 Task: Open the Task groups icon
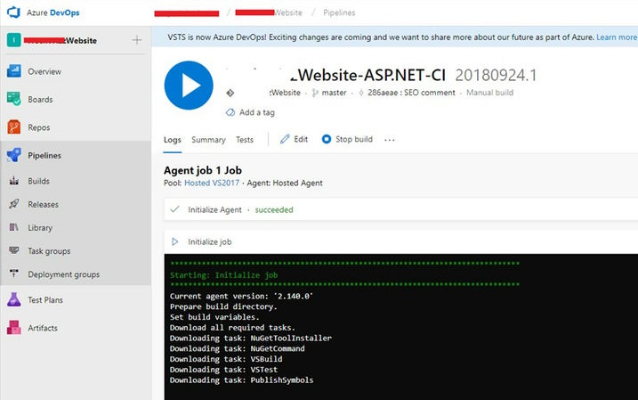[14, 250]
